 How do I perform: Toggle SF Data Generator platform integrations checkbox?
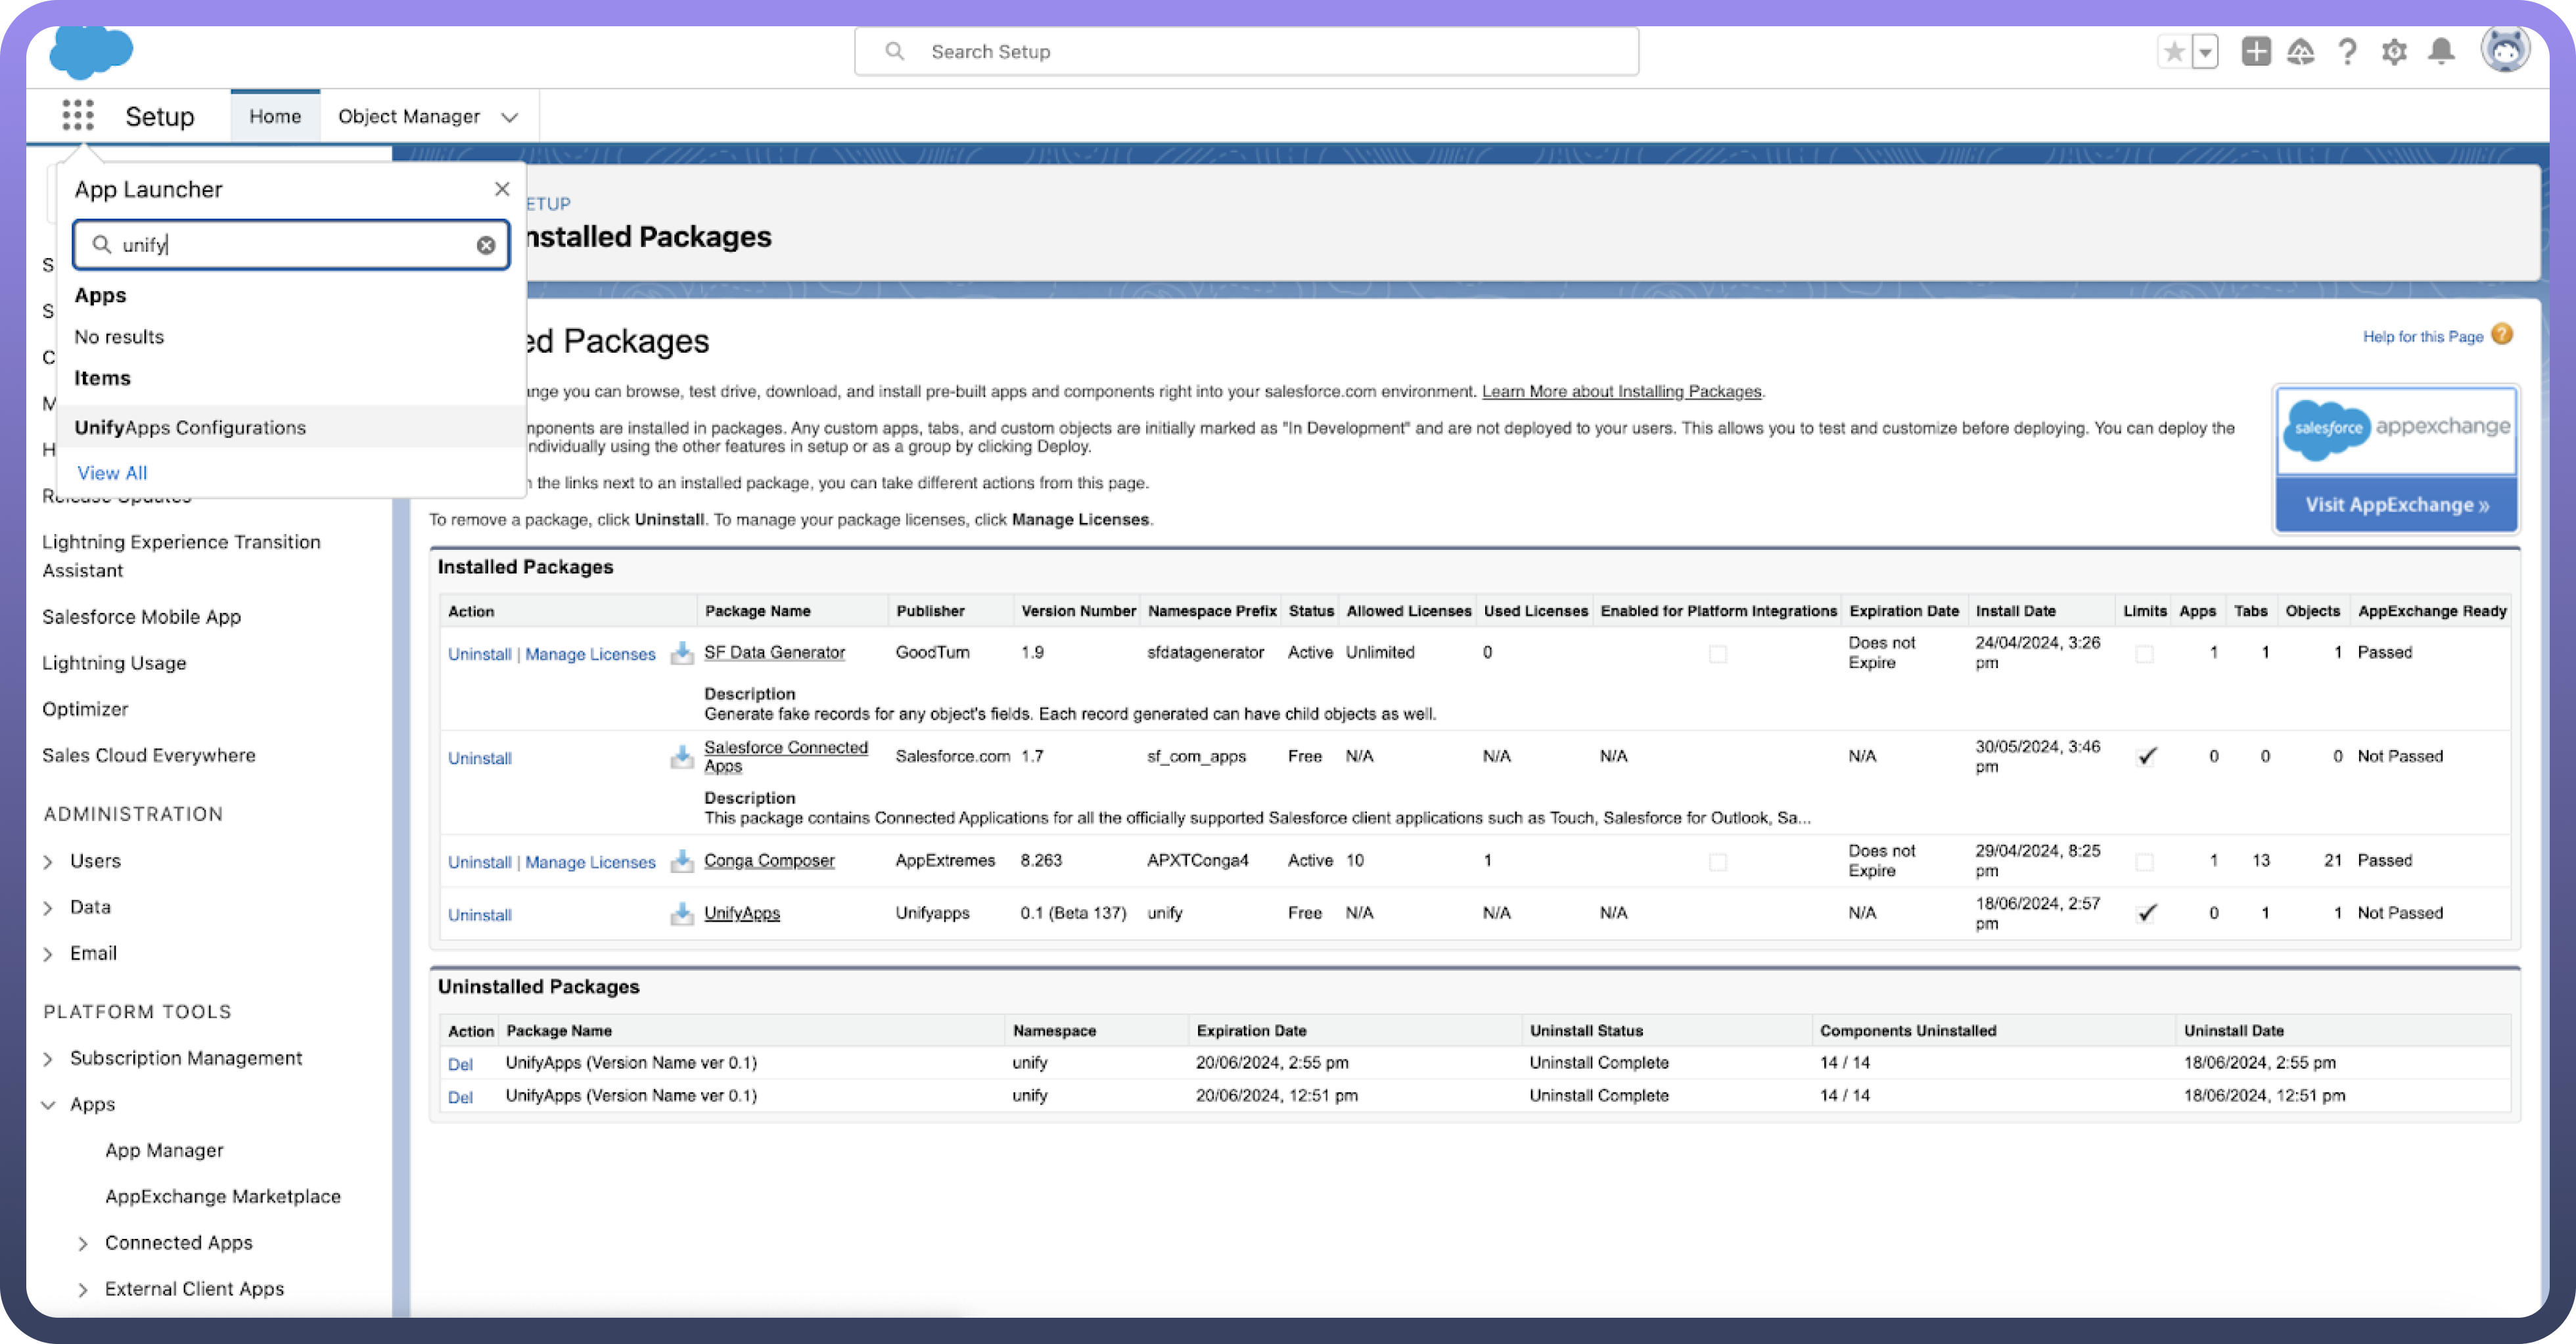(1717, 654)
